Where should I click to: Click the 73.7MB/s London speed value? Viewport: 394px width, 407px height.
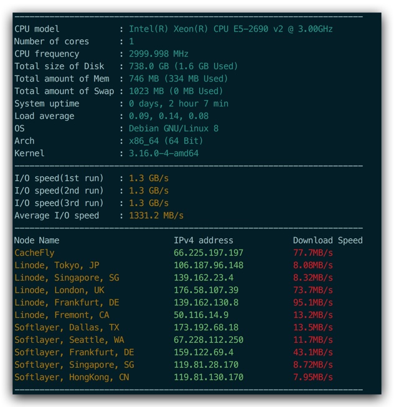313,290
